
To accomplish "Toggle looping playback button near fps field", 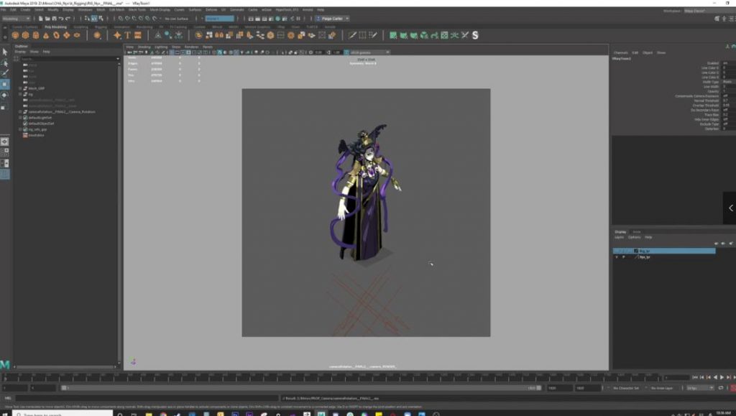I will pyautogui.click(x=721, y=388).
